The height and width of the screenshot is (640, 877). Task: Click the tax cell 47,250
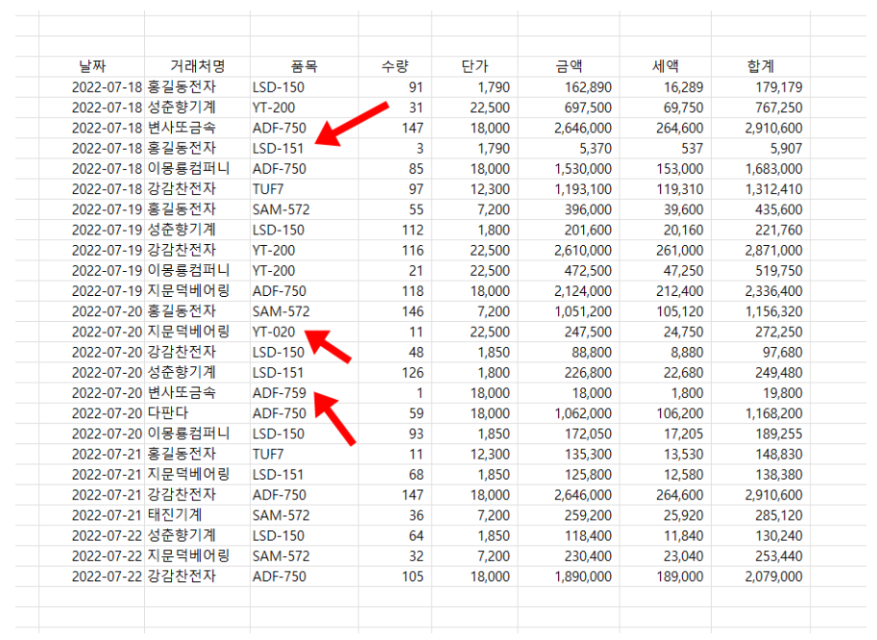pyautogui.click(x=665, y=271)
